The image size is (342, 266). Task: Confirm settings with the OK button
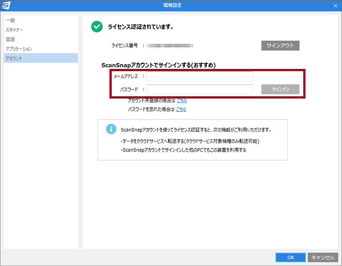click(290, 257)
